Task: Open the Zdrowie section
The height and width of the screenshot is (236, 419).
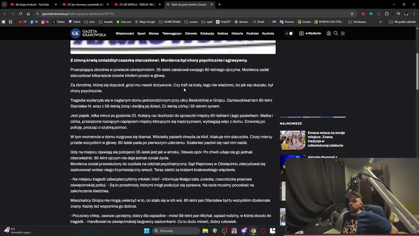Action: point(191,33)
